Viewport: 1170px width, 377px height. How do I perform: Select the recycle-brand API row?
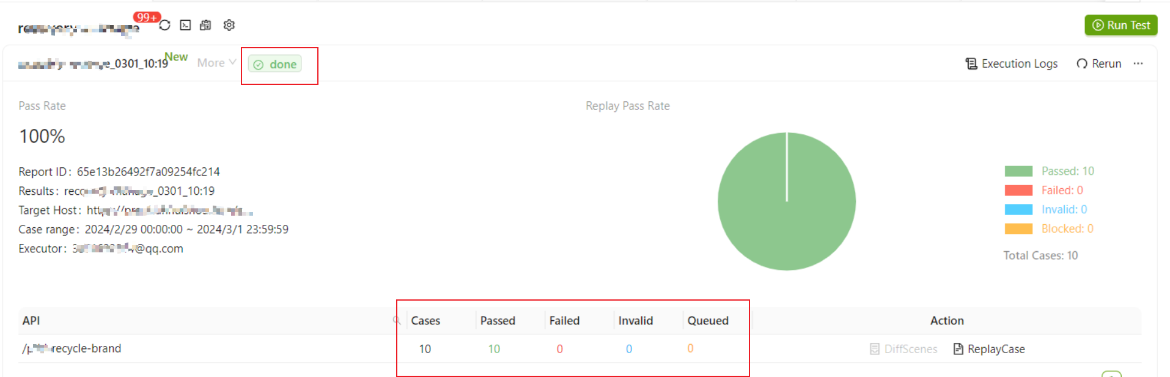pos(72,348)
